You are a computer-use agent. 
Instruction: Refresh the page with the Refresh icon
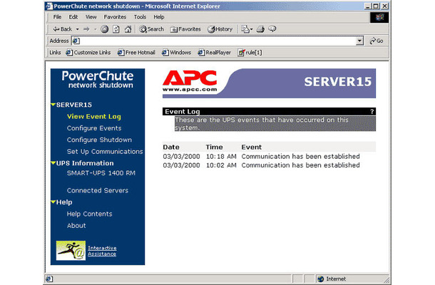(x=116, y=29)
